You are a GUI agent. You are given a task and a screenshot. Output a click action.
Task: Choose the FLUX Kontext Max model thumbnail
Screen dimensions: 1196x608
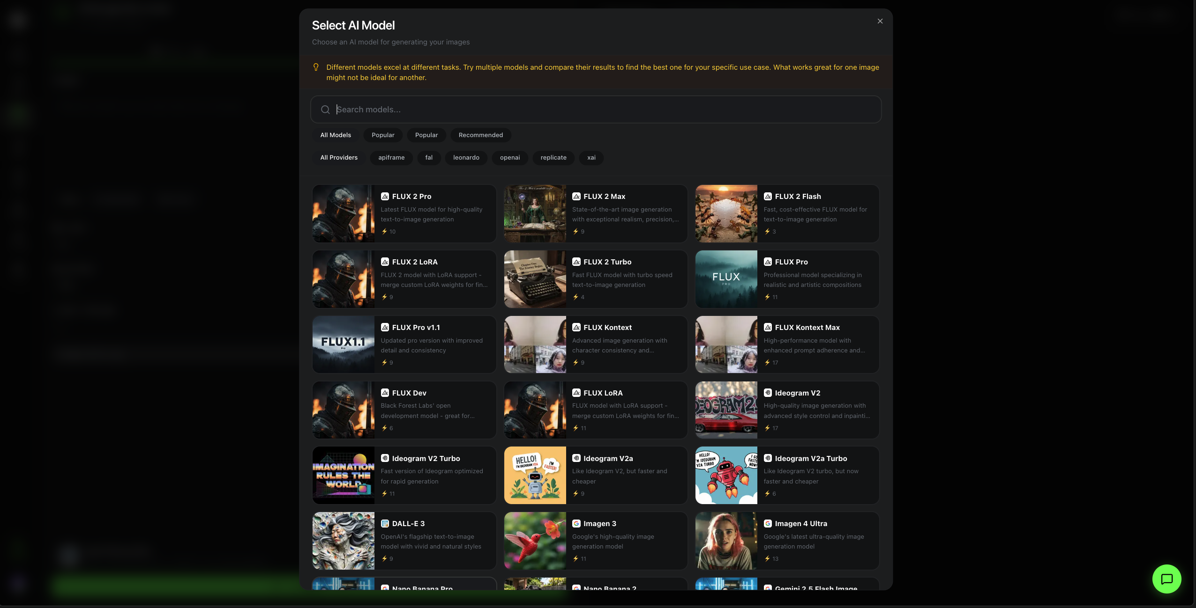(726, 344)
